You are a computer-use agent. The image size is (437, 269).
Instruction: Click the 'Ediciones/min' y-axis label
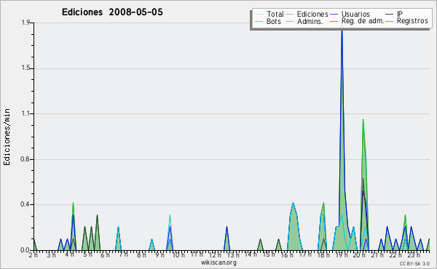tap(7, 137)
